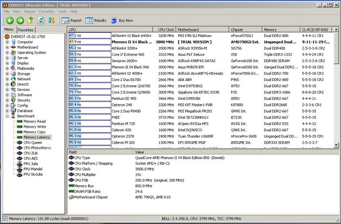Click the Buy Now toolbar button
Viewport: 341px width, 224px height.
(x=122, y=20)
